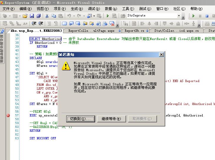Save the current file with floppy icon

32,16
